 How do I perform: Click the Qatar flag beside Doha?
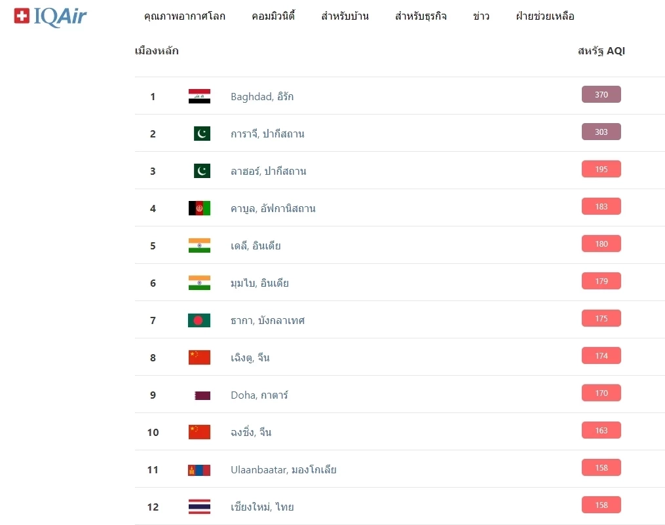202,395
